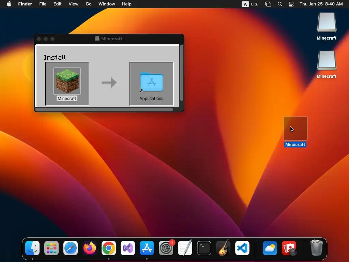Viewport: 349px width, 262px height.
Task: Click the highlighted Minecraft desktop item
Action: (295, 129)
